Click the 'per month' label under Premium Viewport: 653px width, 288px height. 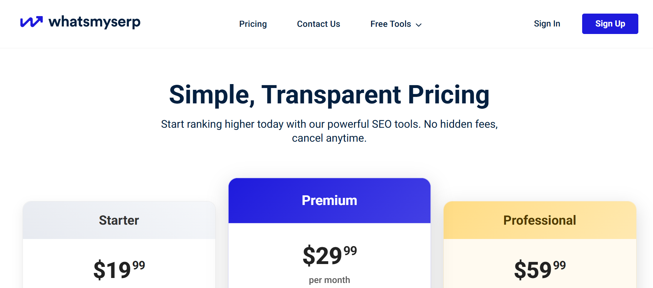[x=329, y=280]
